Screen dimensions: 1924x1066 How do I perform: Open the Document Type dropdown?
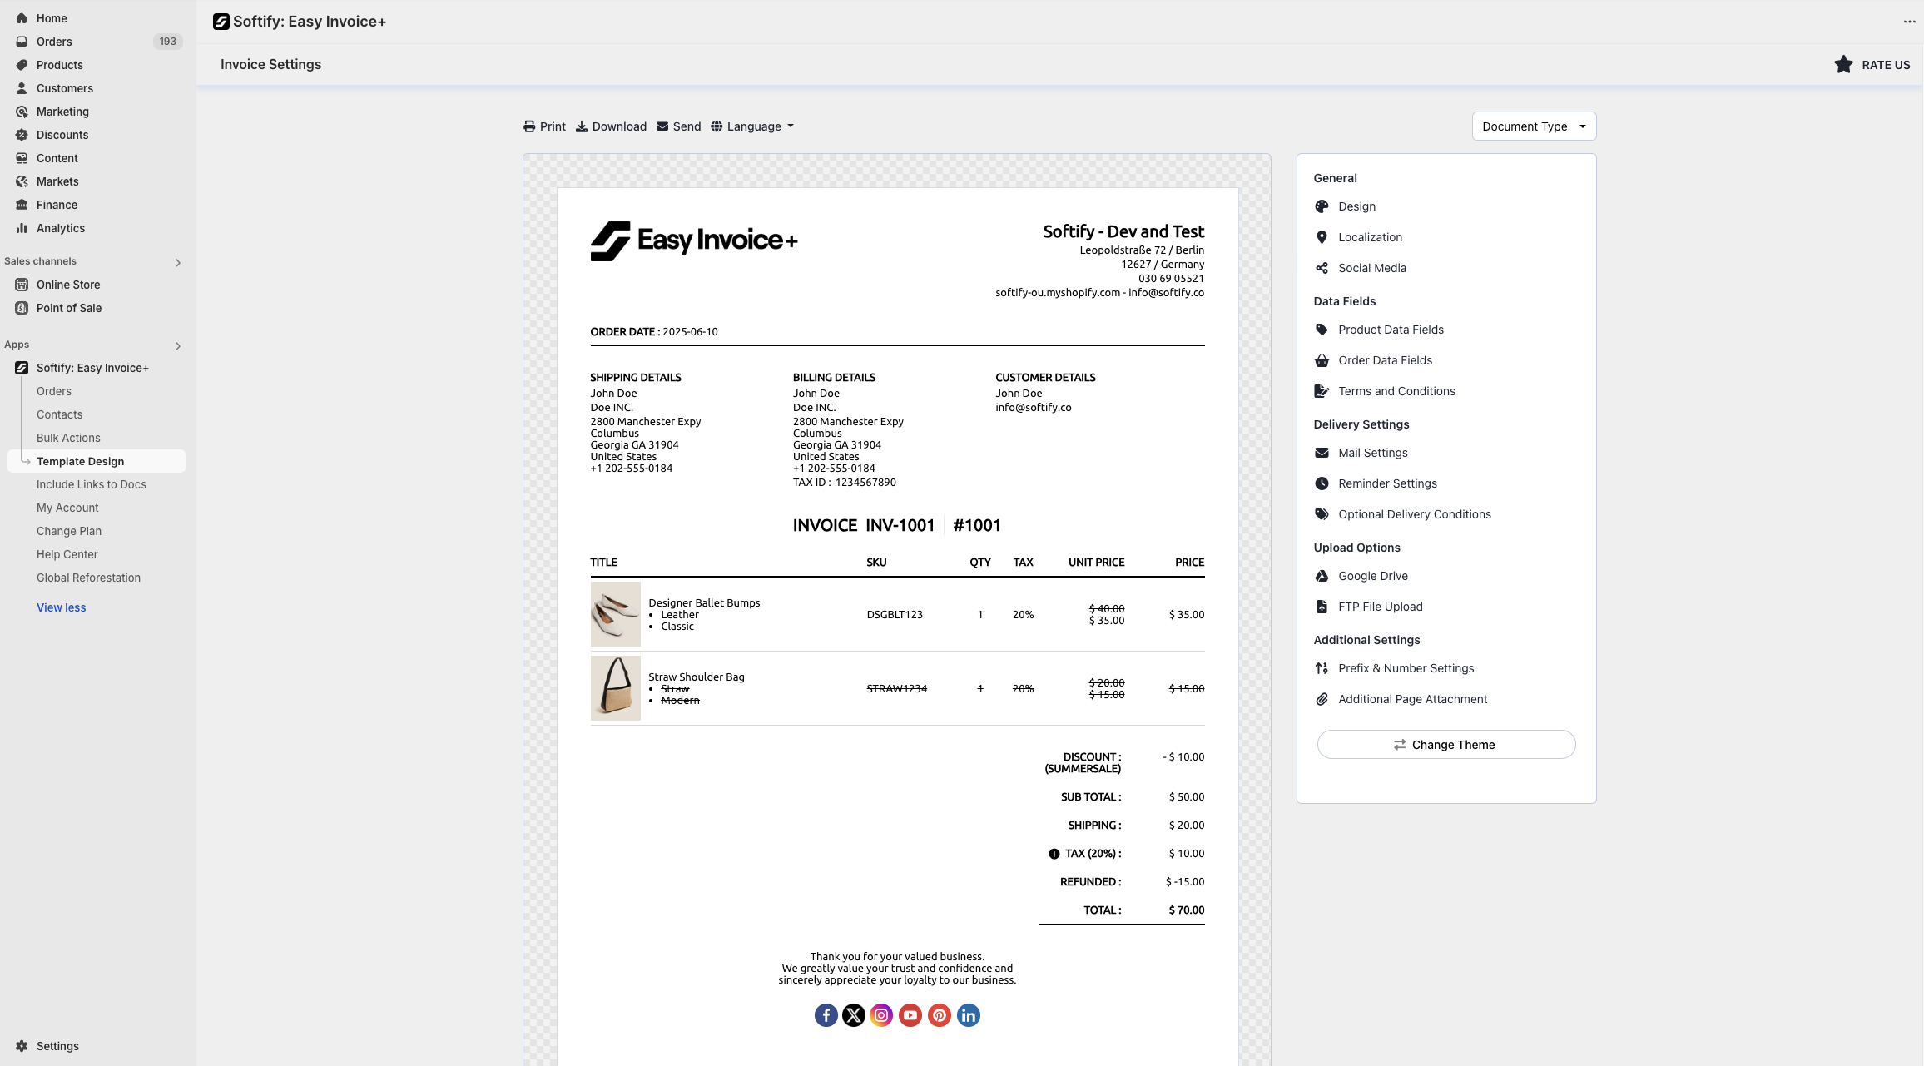[x=1534, y=126]
